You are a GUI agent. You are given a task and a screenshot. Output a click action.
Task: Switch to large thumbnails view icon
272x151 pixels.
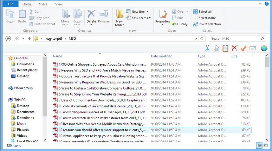click(266, 145)
